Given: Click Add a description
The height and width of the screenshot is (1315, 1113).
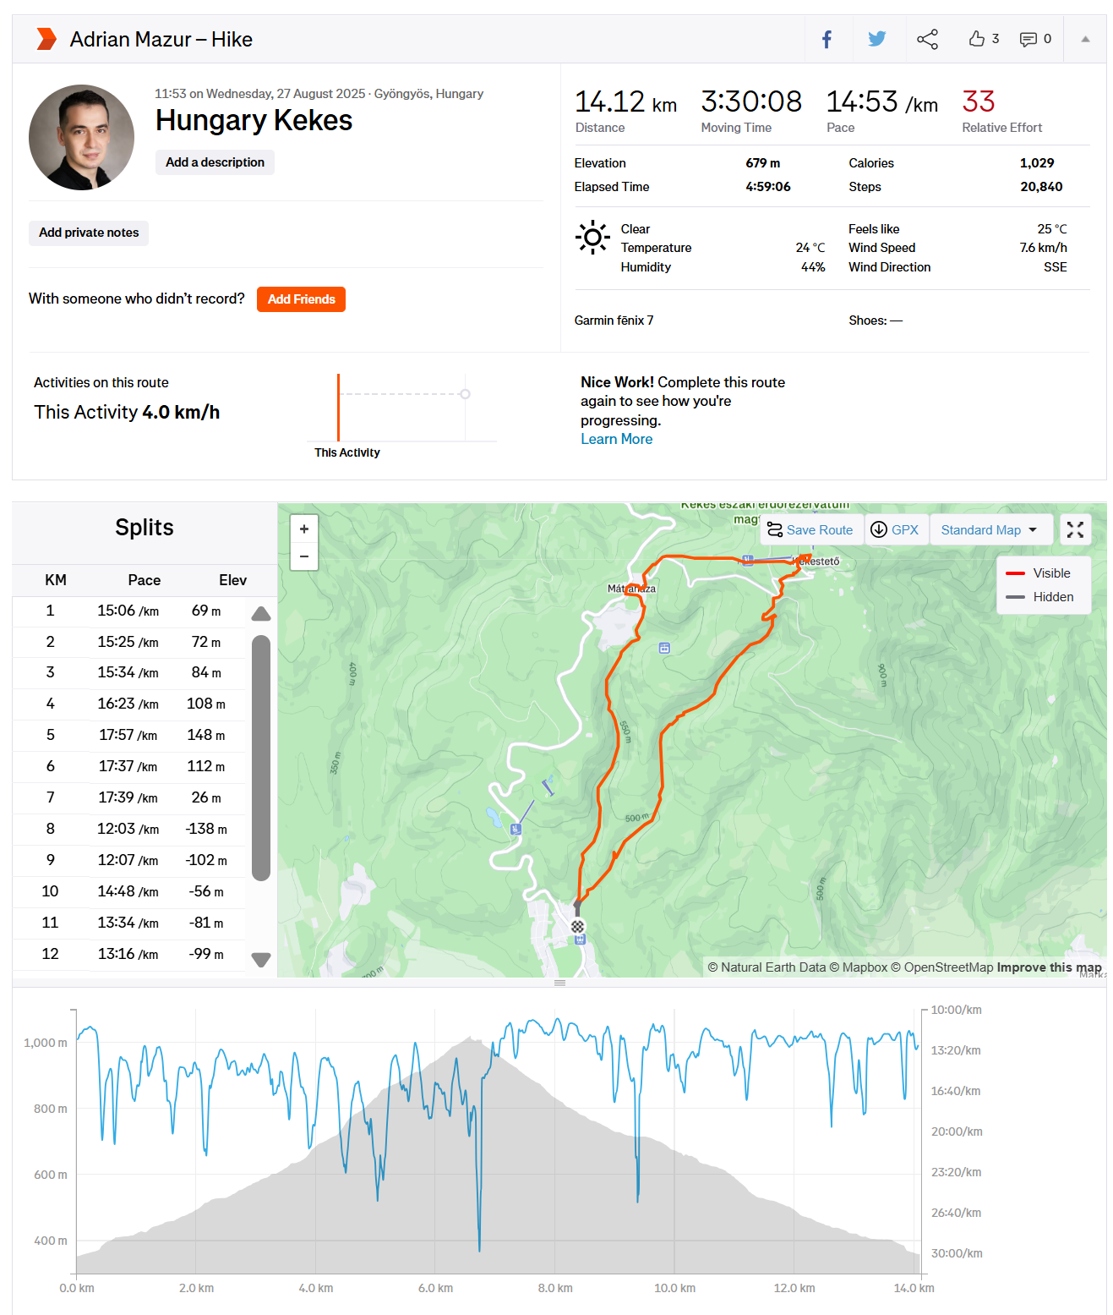Looking at the screenshot, I should tap(215, 162).
